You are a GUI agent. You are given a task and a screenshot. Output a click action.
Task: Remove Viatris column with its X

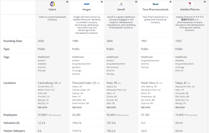point(67,2)
